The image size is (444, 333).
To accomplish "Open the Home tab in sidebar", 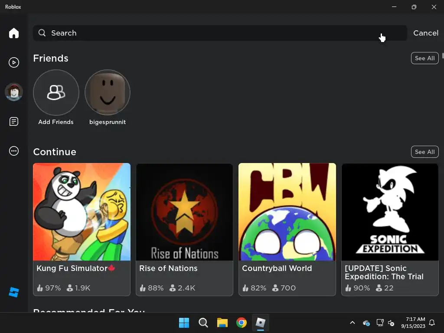I will pos(13,33).
